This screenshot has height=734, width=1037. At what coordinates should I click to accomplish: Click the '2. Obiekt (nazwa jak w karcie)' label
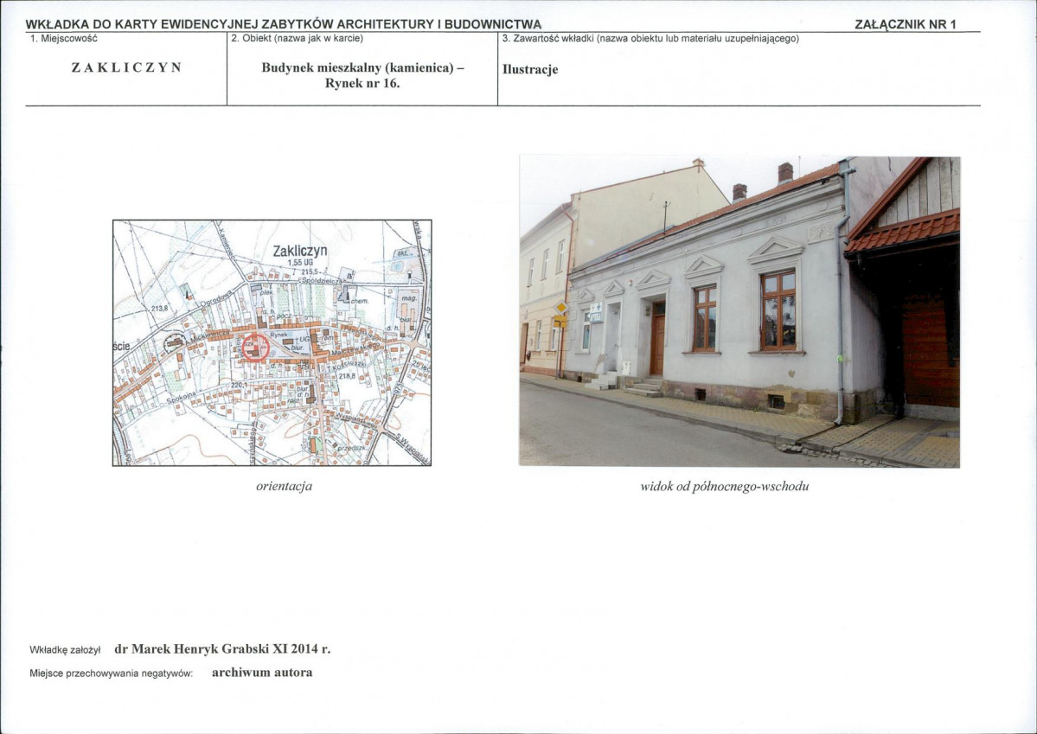297,38
